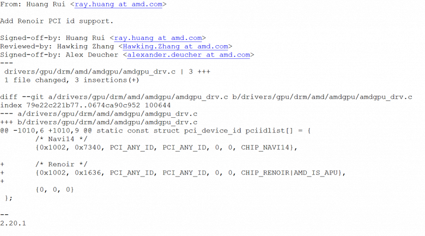Open the alexander.deucher at amd.com link
The height and width of the screenshot is (236, 425).
(x=189, y=55)
